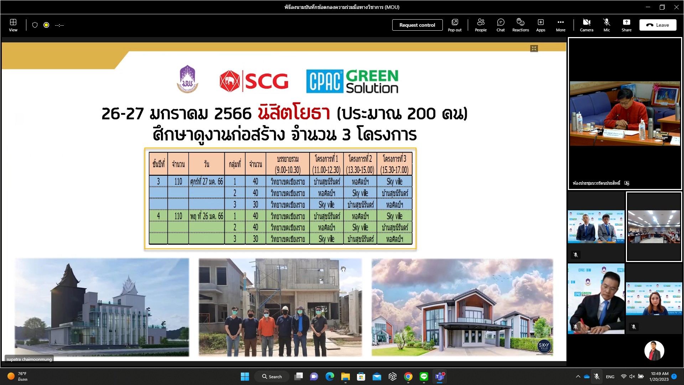Click the taskbar Search box

point(272,376)
